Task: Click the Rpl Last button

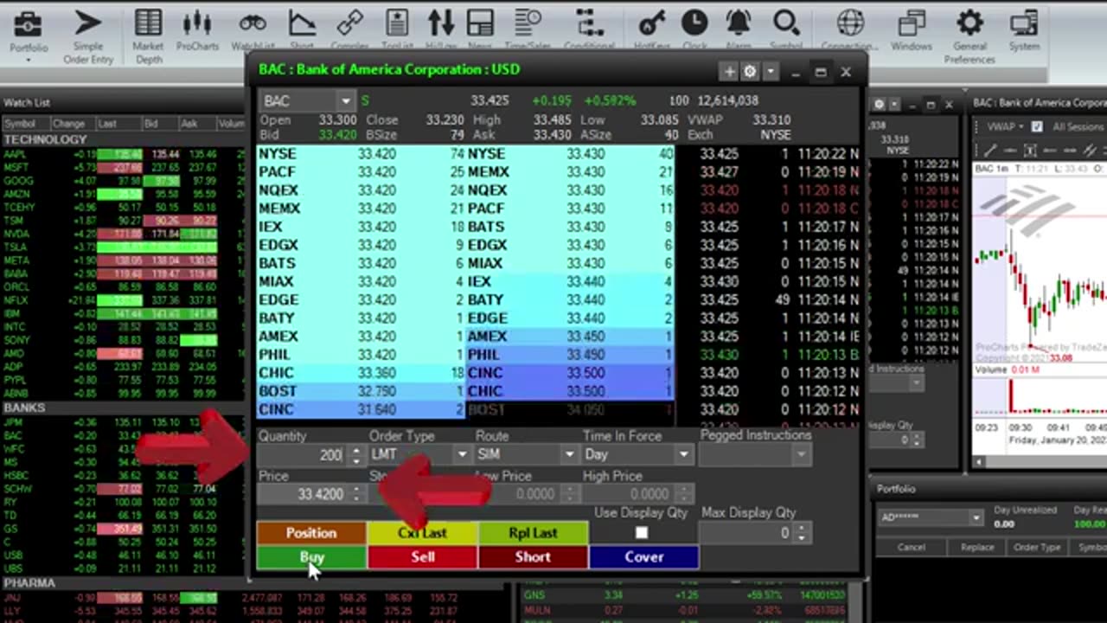Action: click(533, 533)
